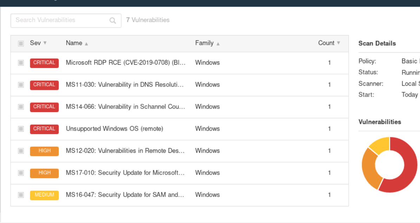The image size is (420, 223).
Task: Sort by the Family column header
Action: (204, 43)
